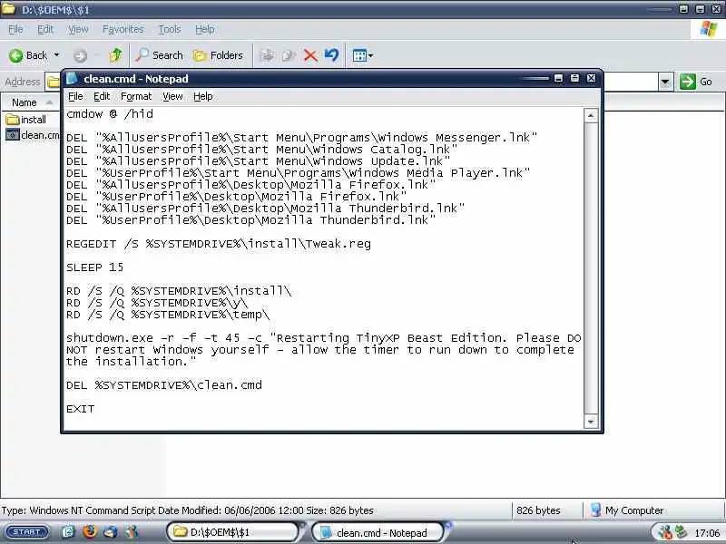Image resolution: width=726 pixels, height=544 pixels.
Task: Click in the 'EXIT' line in Notepad
Action: (80, 409)
